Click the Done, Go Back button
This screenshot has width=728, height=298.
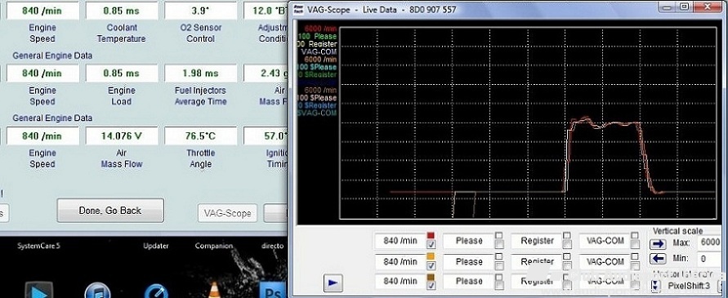(110, 211)
